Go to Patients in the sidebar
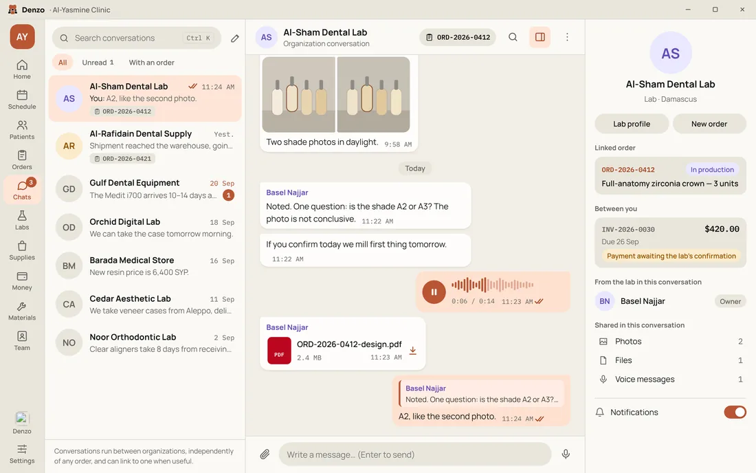The width and height of the screenshot is (756, 473). point(22,130)
